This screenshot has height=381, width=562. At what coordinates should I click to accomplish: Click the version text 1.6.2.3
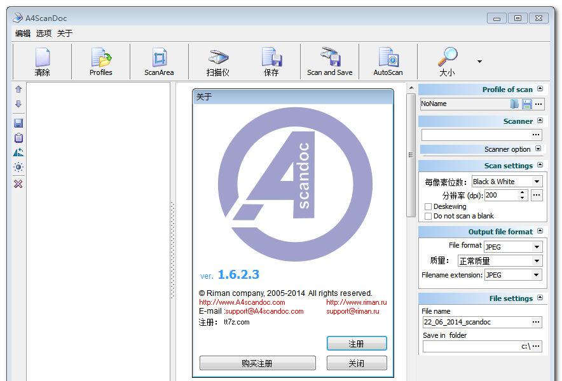pyautogui.click(x=238, y=275)
